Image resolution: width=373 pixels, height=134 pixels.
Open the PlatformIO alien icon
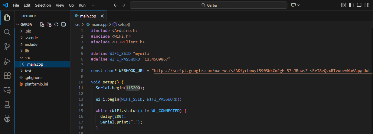click(7, 119)
